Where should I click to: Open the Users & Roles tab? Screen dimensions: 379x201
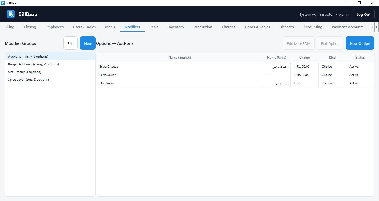(x=84, y=27)
